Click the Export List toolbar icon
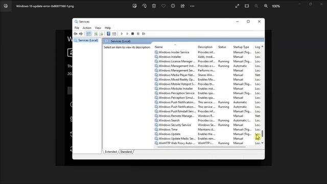The width and height of the screenshot is (327, 184). tap(101, 34)
